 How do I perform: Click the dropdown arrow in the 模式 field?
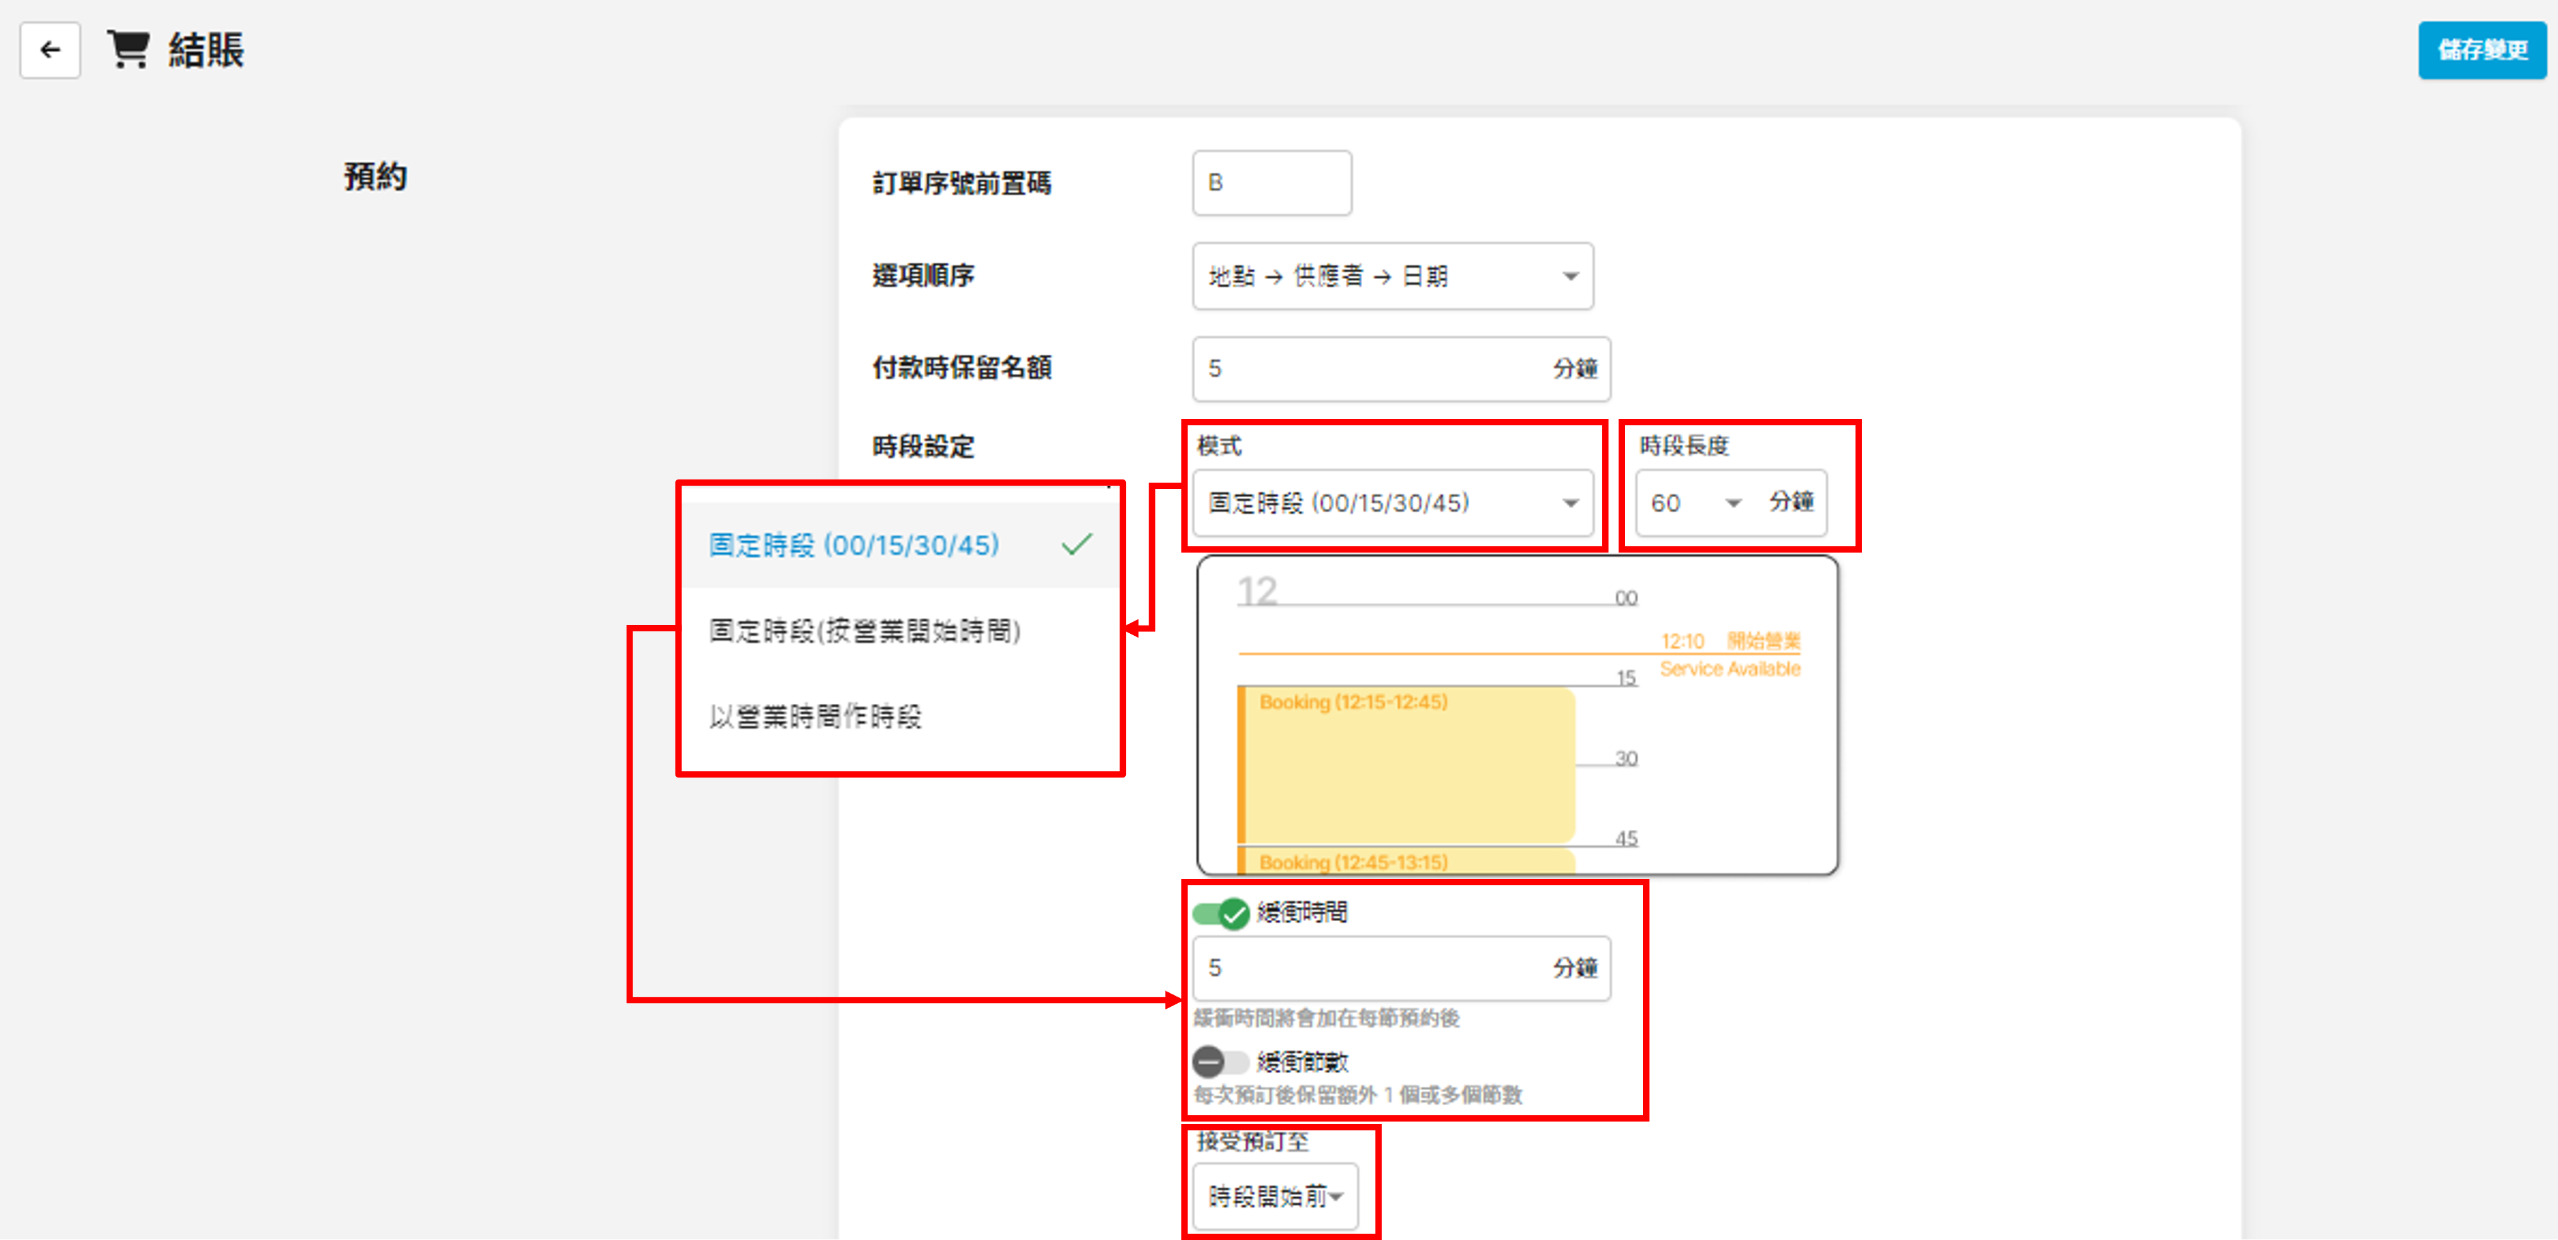[1570, 503]
